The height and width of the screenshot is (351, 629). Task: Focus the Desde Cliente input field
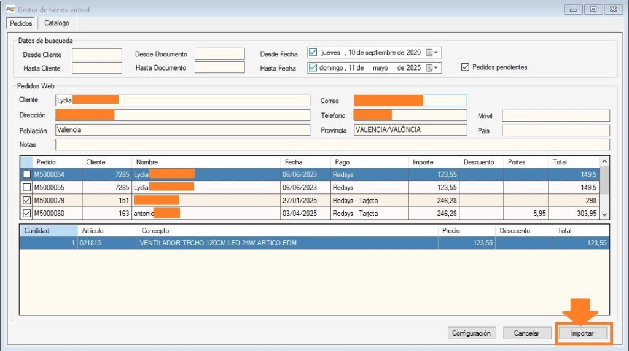(x=96, y=54)
